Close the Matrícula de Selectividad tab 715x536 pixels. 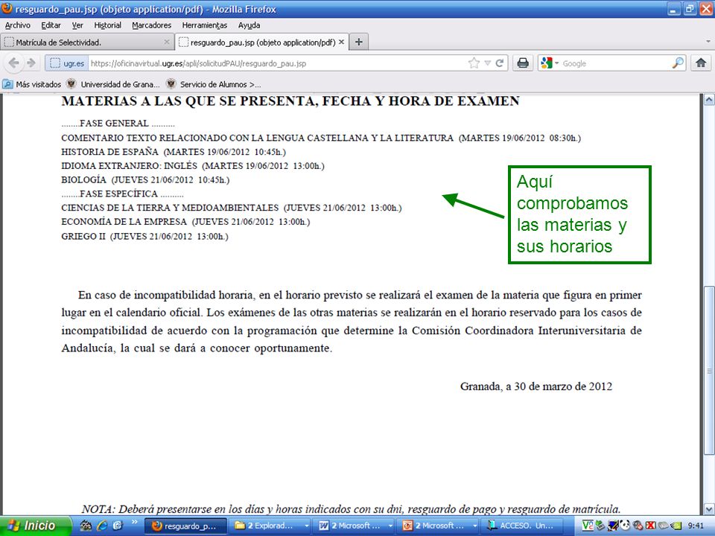coord(166,42)
